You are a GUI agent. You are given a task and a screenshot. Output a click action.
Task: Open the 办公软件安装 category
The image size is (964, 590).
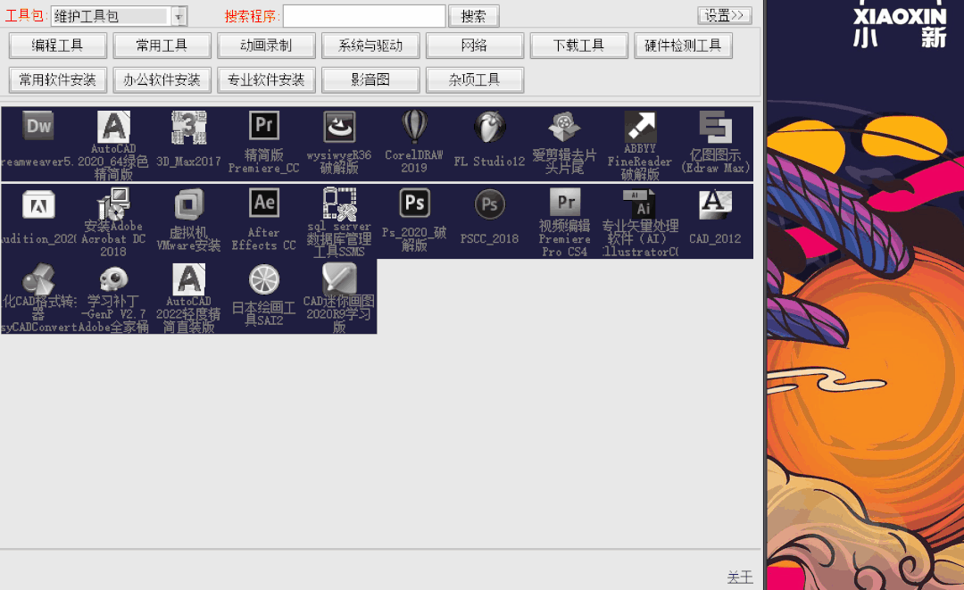(x=162, y=80)
